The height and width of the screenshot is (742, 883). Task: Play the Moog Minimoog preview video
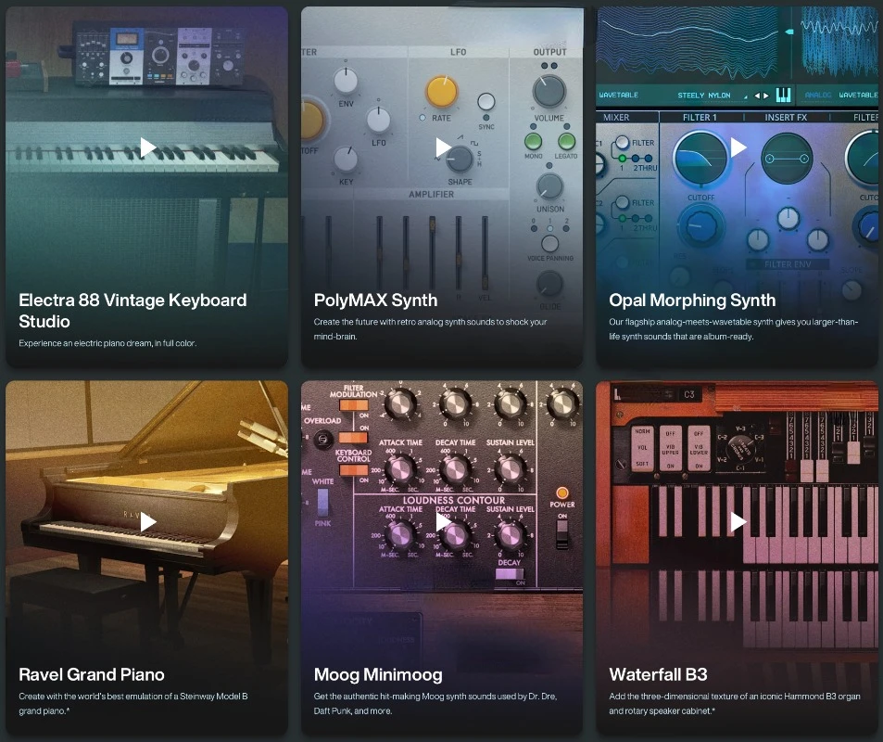(443, 522)
